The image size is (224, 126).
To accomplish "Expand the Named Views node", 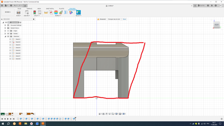I will 5,28.
